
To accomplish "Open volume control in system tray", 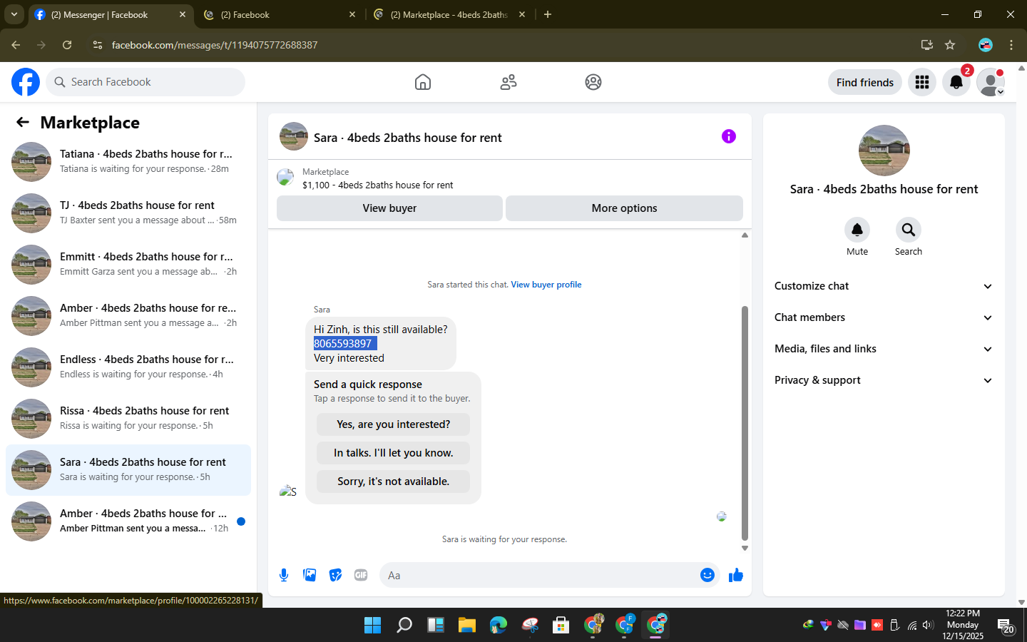I will (928, 626).
